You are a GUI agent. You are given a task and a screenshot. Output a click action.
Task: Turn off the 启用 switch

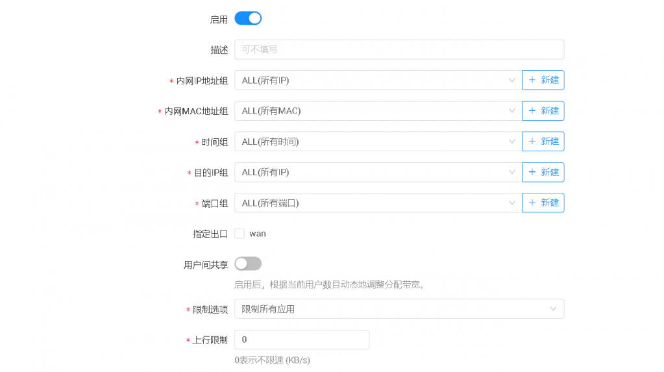coord(248,19)
